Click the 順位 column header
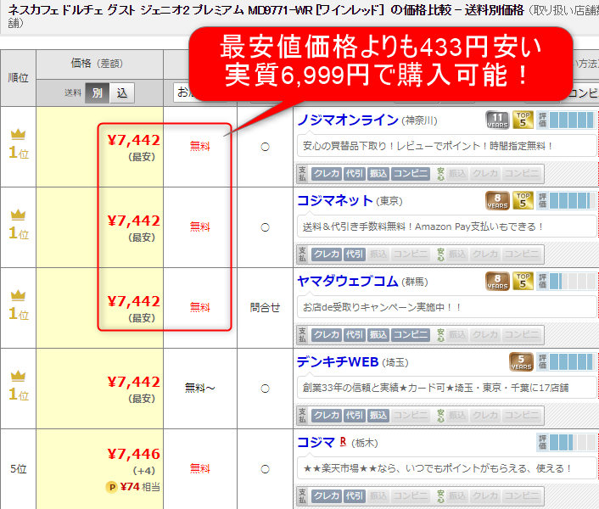Screen dimensions: 599x509 pyautogui.click(x=19, y=78)
